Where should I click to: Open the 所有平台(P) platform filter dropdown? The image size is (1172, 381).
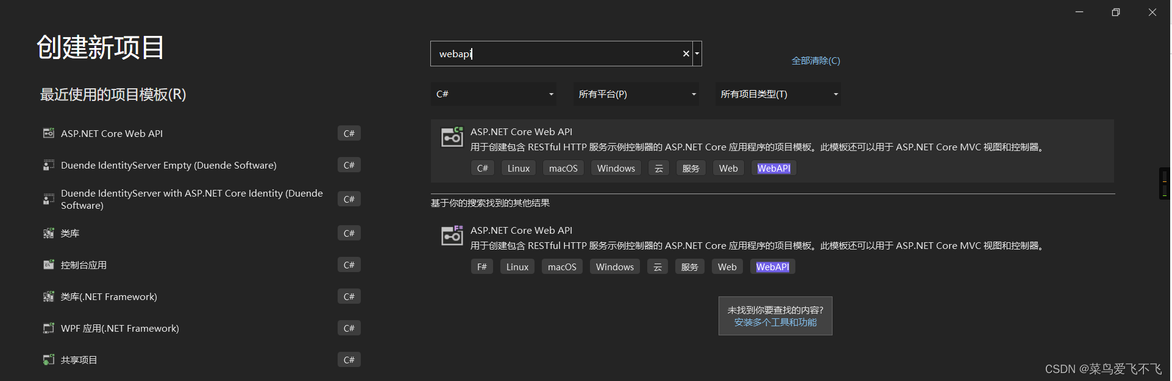coord(636,94)
